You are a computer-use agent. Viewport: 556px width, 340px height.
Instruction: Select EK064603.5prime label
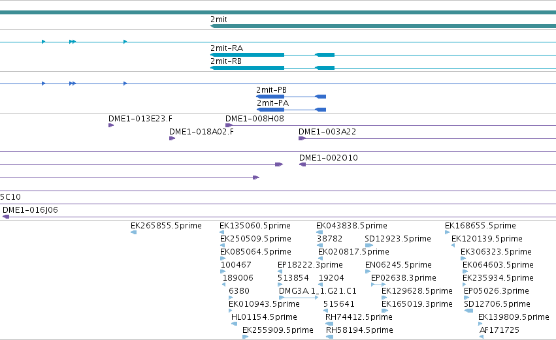click(x=499, y=265)
